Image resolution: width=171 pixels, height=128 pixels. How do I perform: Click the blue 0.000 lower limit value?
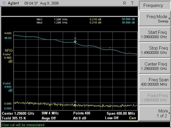pyautogui.click(x=8, y=109)
